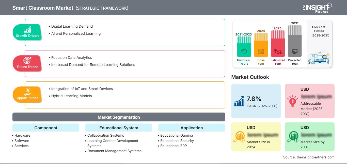Click the Base Year calendar icon
347x164 pixels.
261,52
